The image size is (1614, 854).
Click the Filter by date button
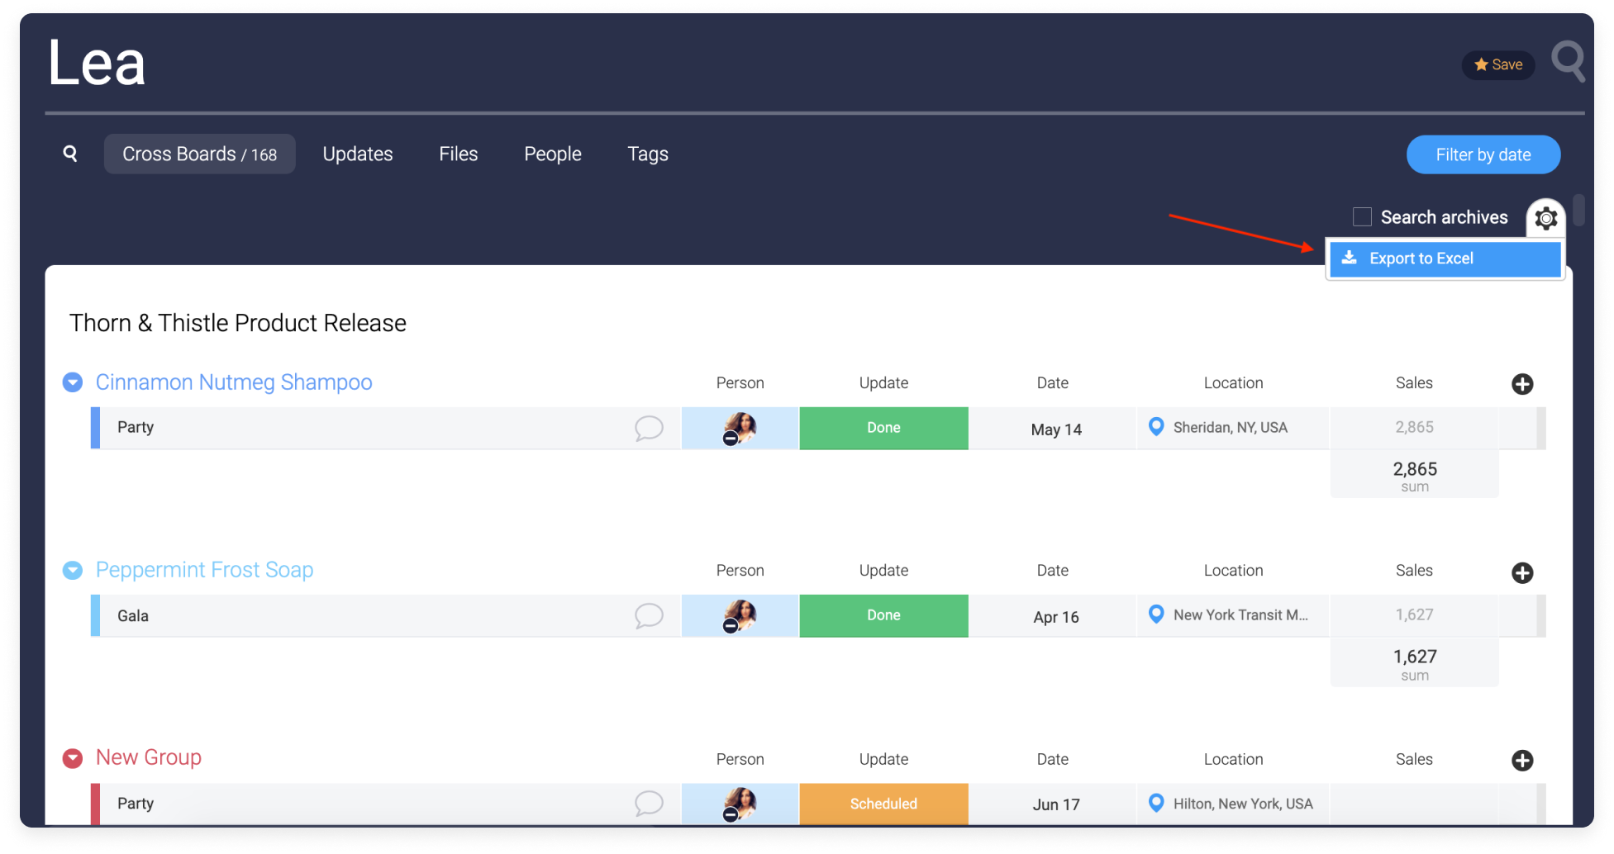(x=1483, y=154)
